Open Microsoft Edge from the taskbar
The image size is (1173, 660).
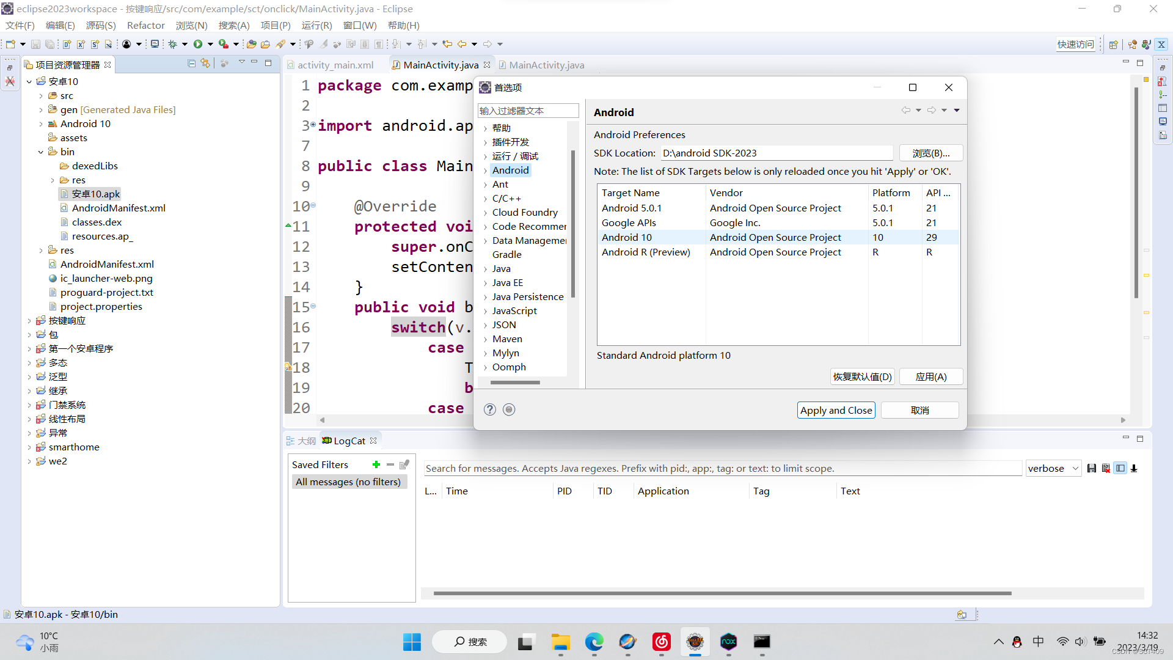(x=594, y=642)
